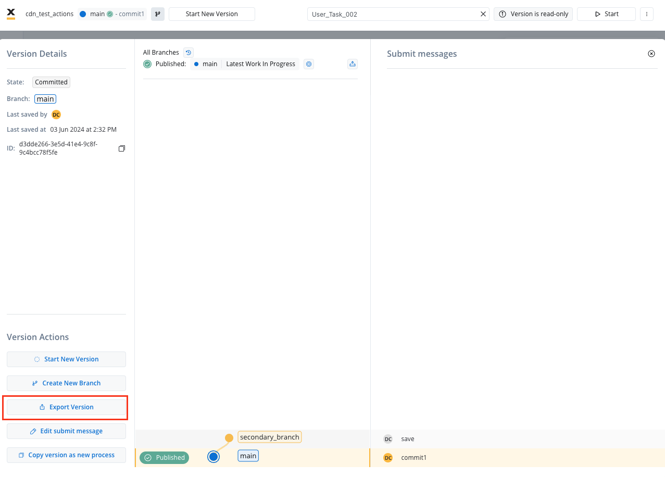Close the Submit messages panel
Image resolution: width=665 pixels, height=477 pixels.
(651, 54)
